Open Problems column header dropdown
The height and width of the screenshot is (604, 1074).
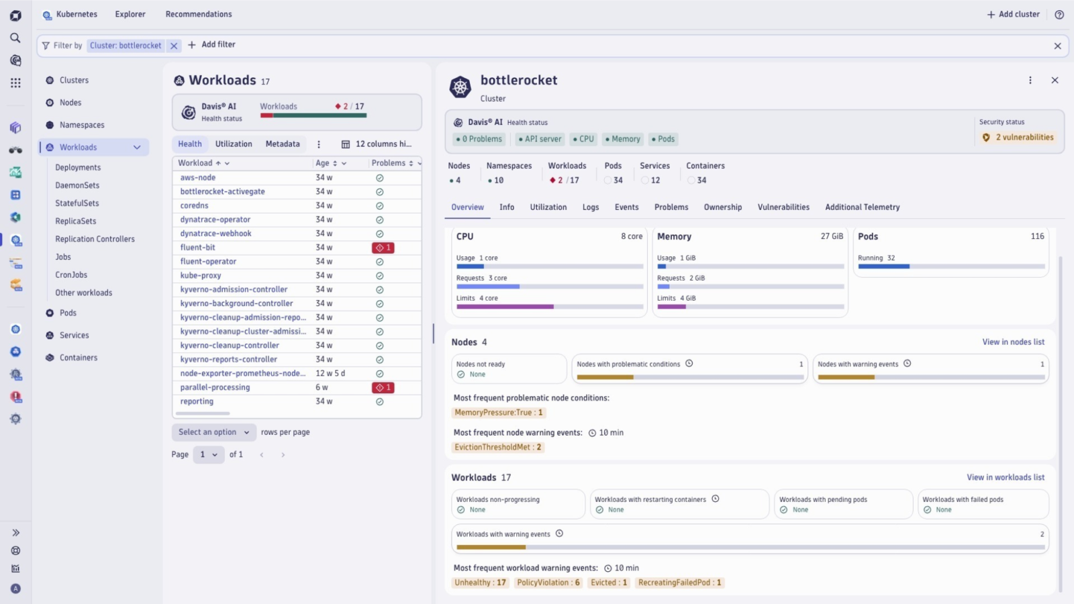click(x=420, y=163)
